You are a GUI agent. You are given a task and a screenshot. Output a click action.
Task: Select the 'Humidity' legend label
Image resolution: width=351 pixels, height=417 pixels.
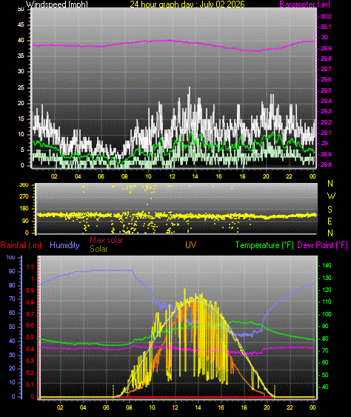click(64, 245)
